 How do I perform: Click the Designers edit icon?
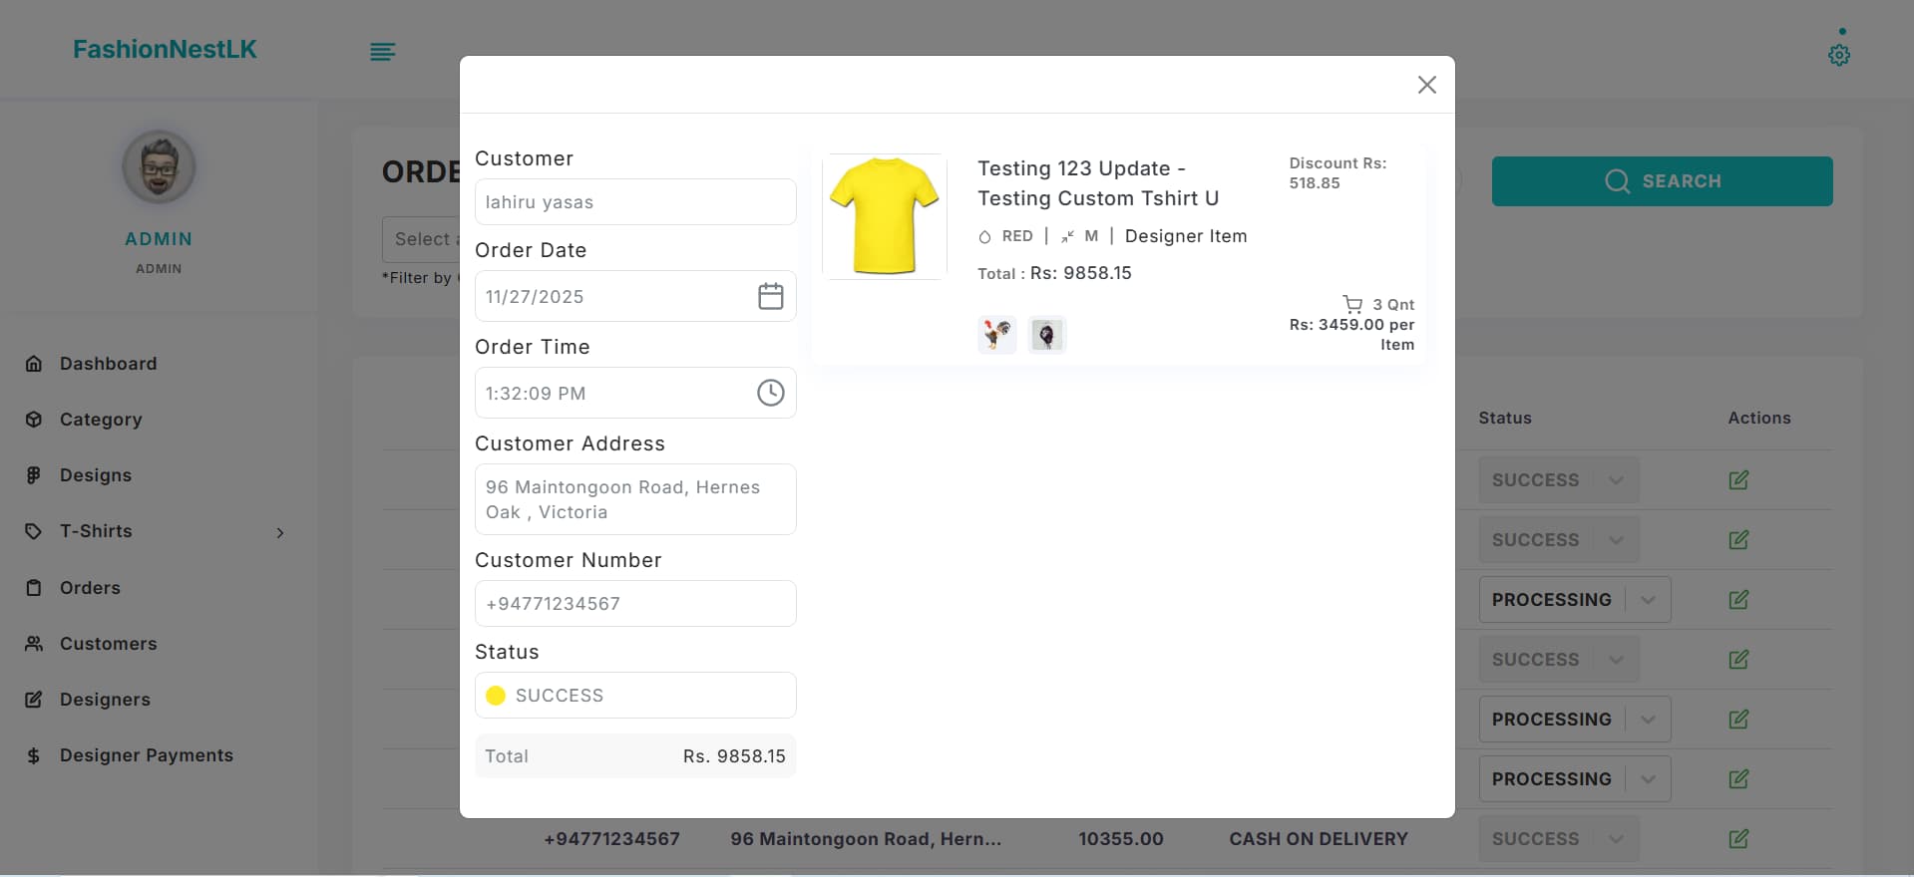coord(34,700)
